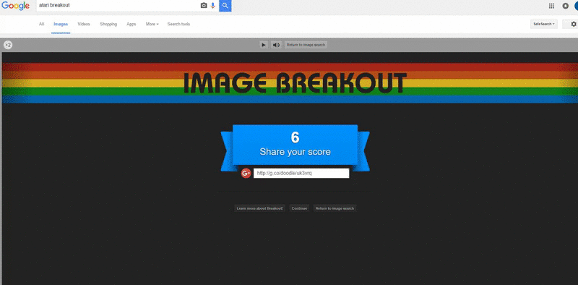Click the camera search-by-image icon
Screen dimensions: 578x285
[204, 6]
